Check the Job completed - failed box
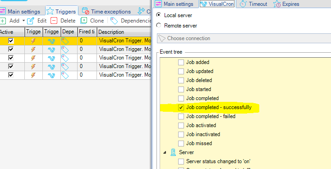Image resolution: width=331 pixels, height=169 pixels. (181, 116)
